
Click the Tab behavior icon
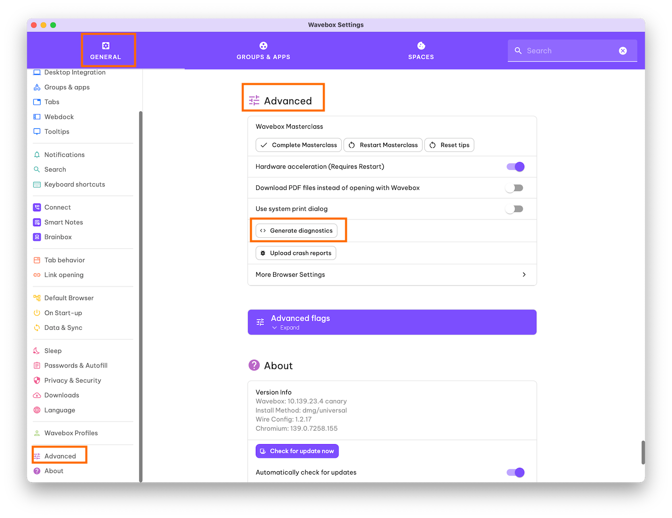[37, 260]
